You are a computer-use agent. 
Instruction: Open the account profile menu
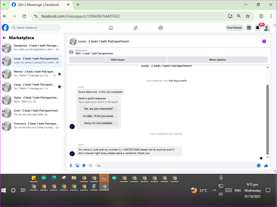tap(266, 28)
